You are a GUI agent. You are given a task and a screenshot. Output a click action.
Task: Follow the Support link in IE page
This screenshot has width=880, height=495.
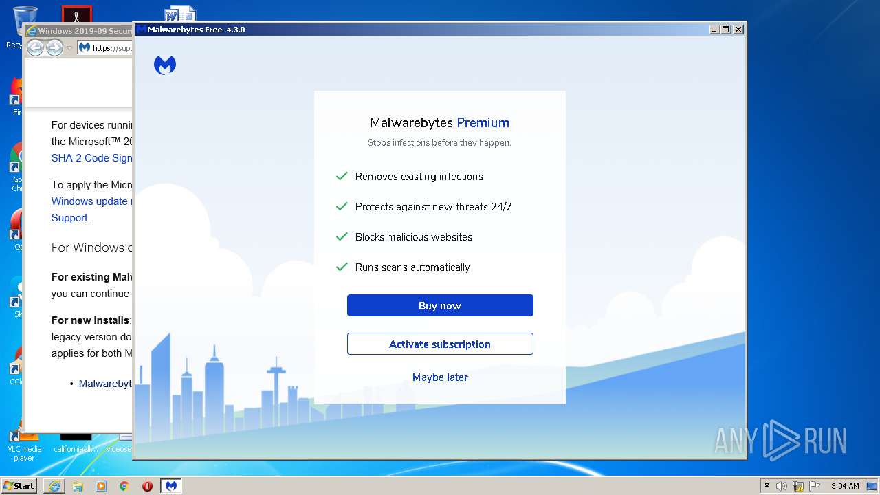point(69,218)
